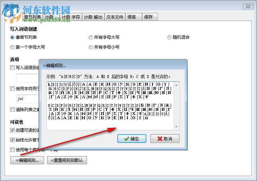The height and width of the screenshot is (181, 257).
Task: Close the 设置 settings window
Action: click(x=248, y=7)
